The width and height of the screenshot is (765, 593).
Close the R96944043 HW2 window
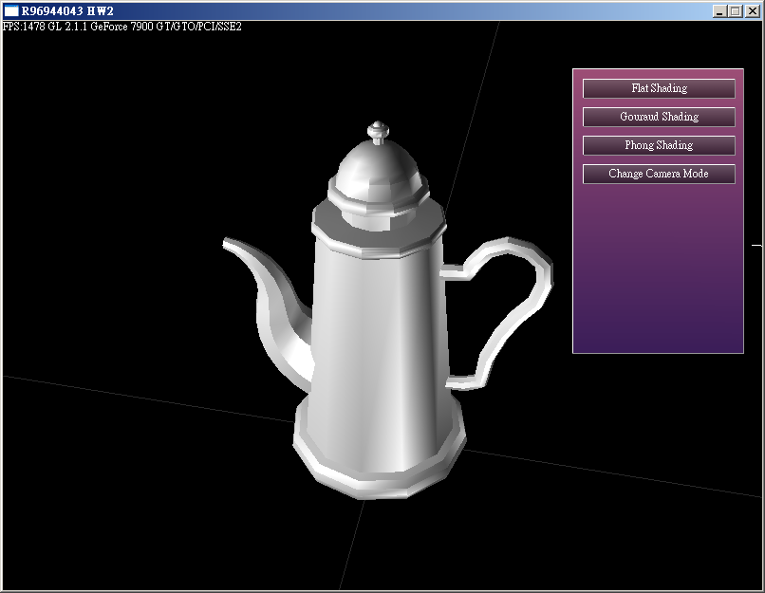pos(752,11)
